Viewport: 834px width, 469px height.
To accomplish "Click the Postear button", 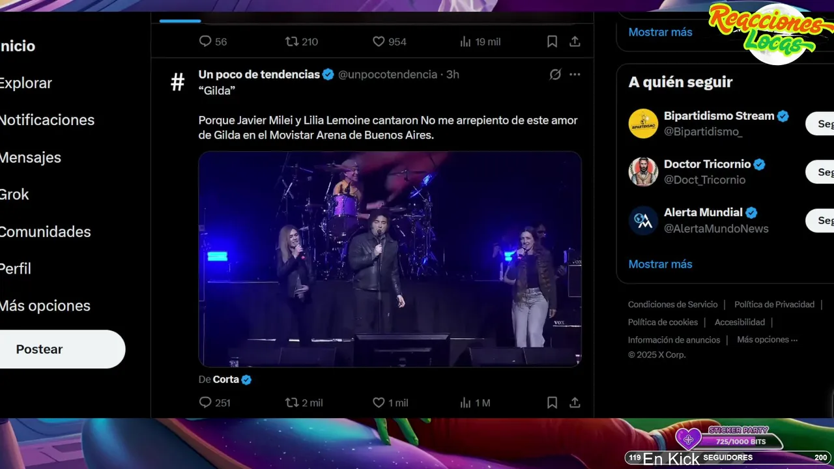I will pyautogui.click(x=62, y=349).
